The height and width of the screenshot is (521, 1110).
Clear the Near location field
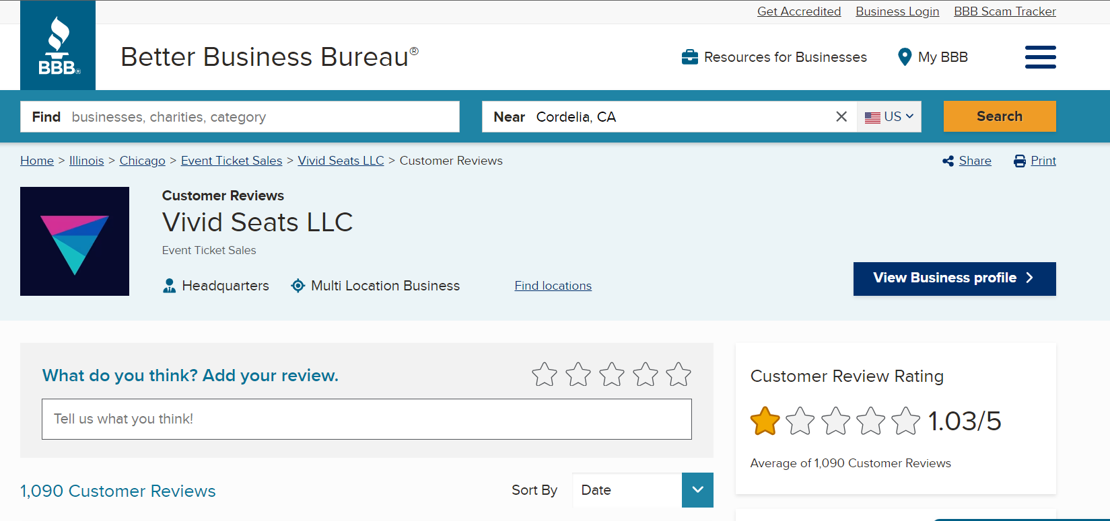841,117
